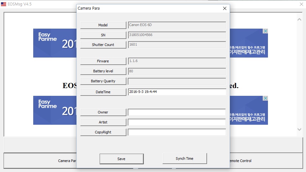This screenshot has height=172, width=306.
Task: Click the scrollbar down arrow
Action: click(299, 129)
